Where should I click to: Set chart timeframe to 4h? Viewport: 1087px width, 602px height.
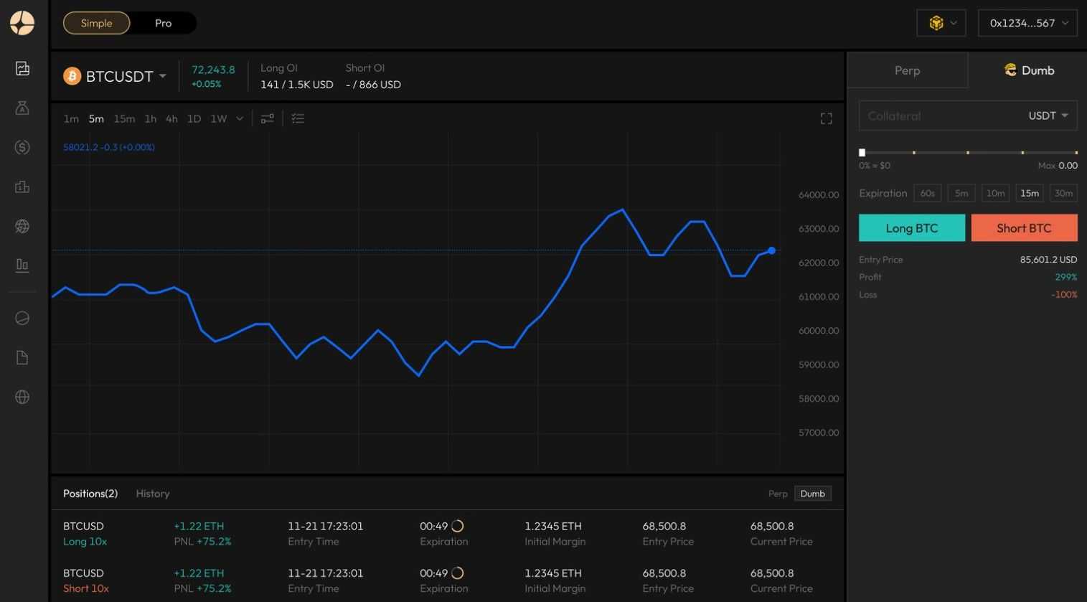pos(171,118)
